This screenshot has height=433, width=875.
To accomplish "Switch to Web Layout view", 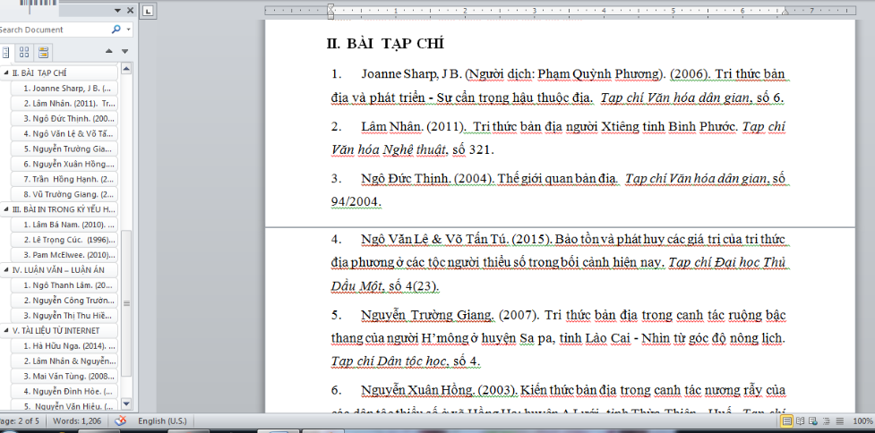I will [813, 420].
